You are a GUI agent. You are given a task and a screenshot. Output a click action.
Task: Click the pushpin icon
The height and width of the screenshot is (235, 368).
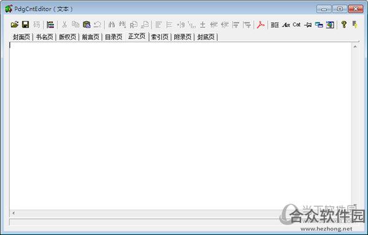pos(308,25)
